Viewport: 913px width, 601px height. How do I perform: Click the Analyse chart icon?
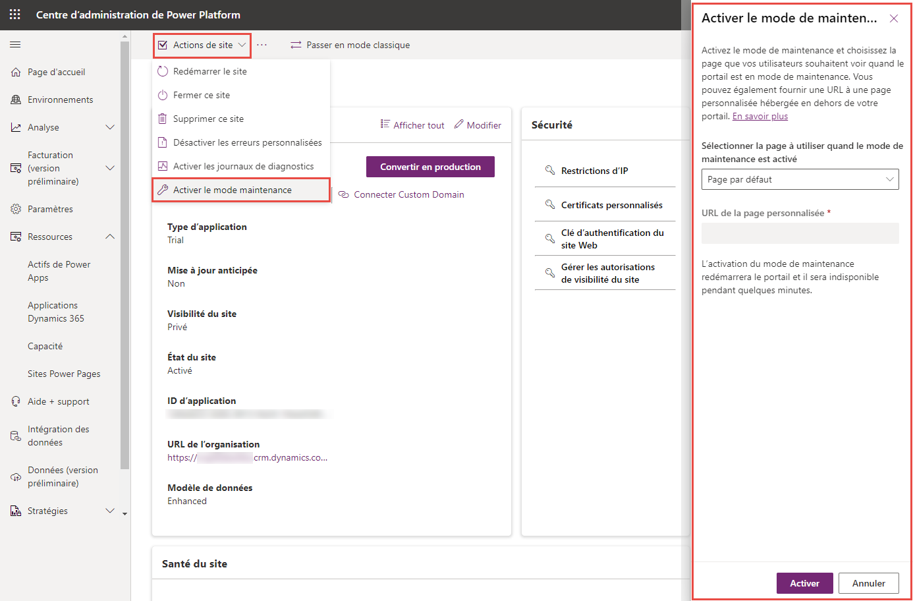16,127
